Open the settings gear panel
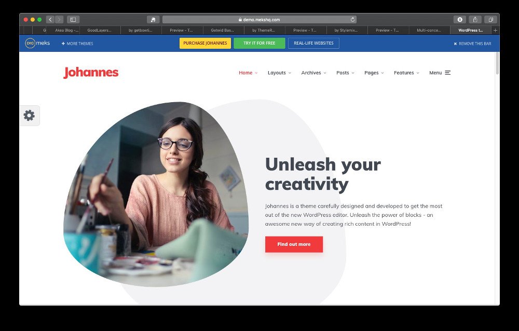Image resolution: width=519 pixels, height=331 pixels. coord(29,116)
